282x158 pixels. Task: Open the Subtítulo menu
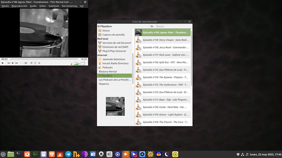54,6
